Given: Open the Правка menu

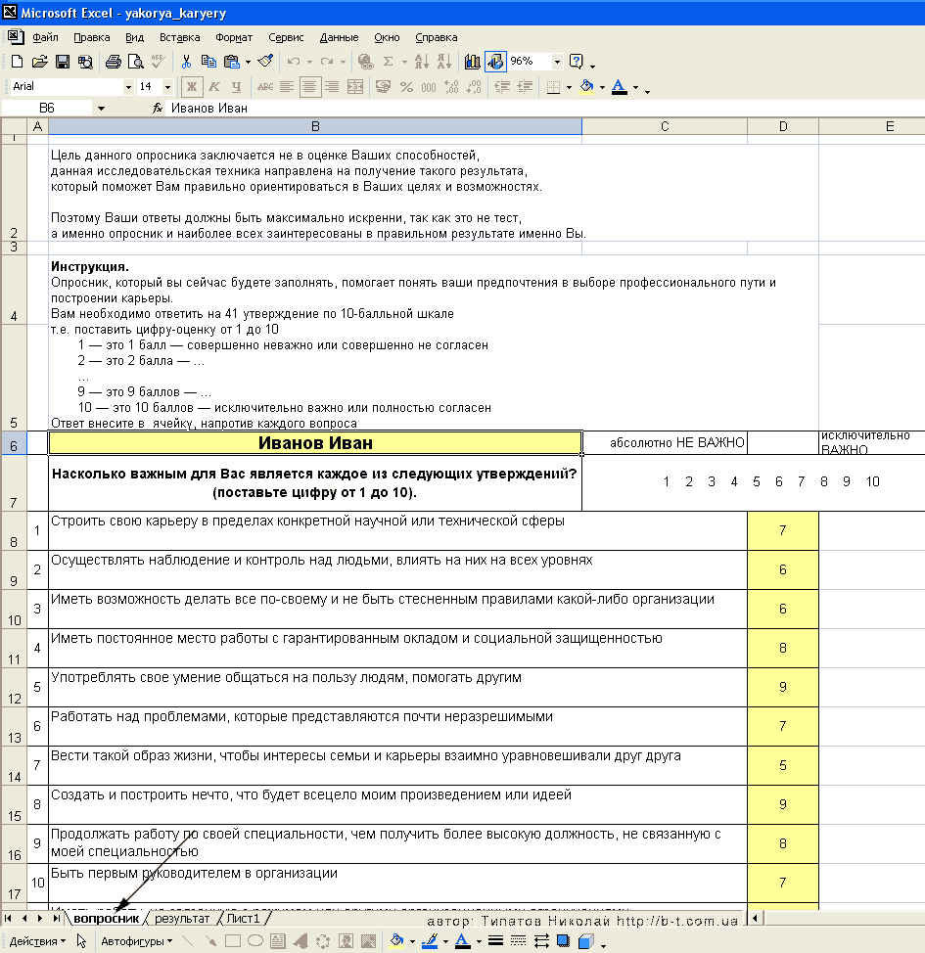Looking at the screenshot, I should [92, 38].
